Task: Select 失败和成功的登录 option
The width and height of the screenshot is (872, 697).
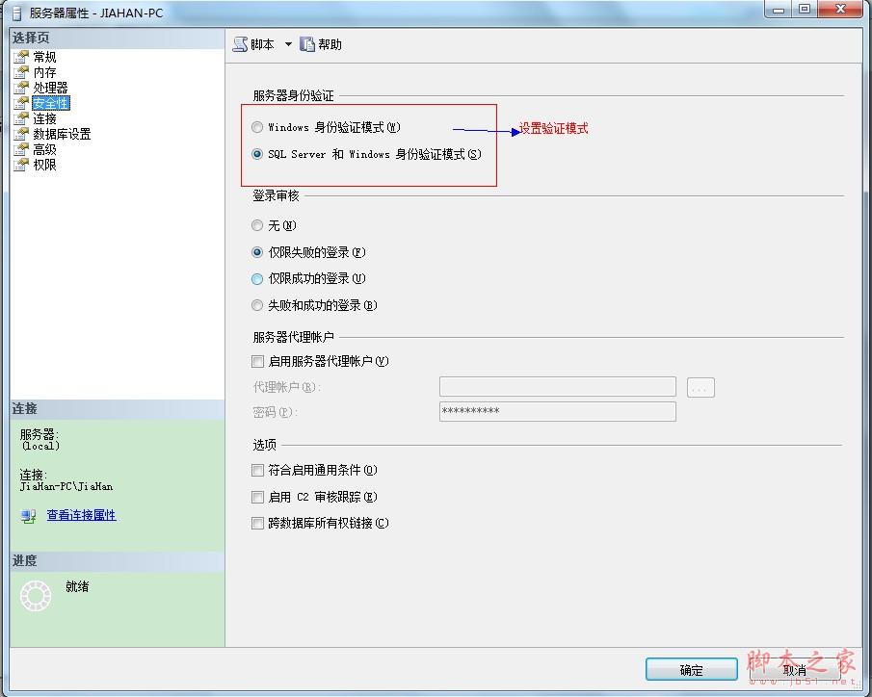Action: tap(257, 305)
